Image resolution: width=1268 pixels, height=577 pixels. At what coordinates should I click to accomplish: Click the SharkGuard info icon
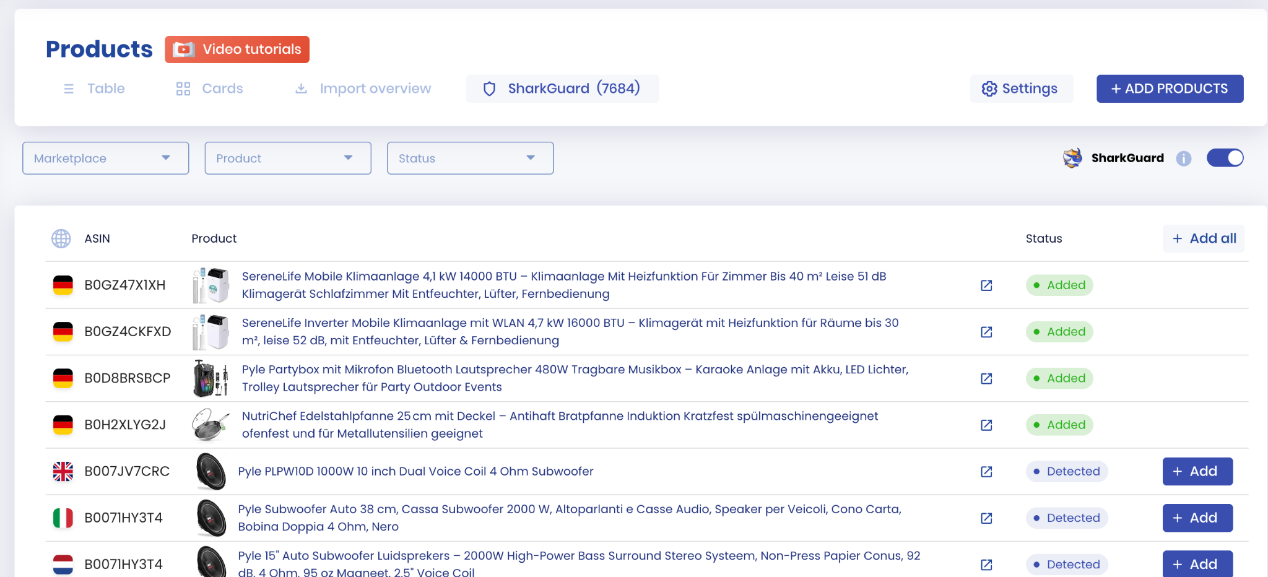(1184, 158)
